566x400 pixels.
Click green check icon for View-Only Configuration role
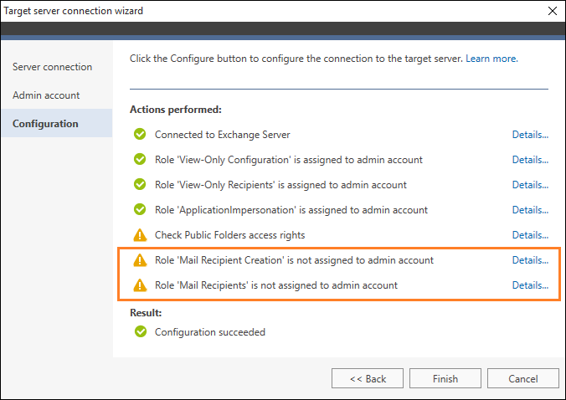[x=140, y=159]
